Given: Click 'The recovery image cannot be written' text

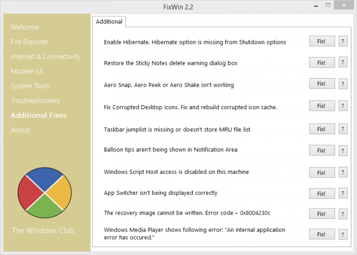Looking at the screenshot, I should (187, 213).
